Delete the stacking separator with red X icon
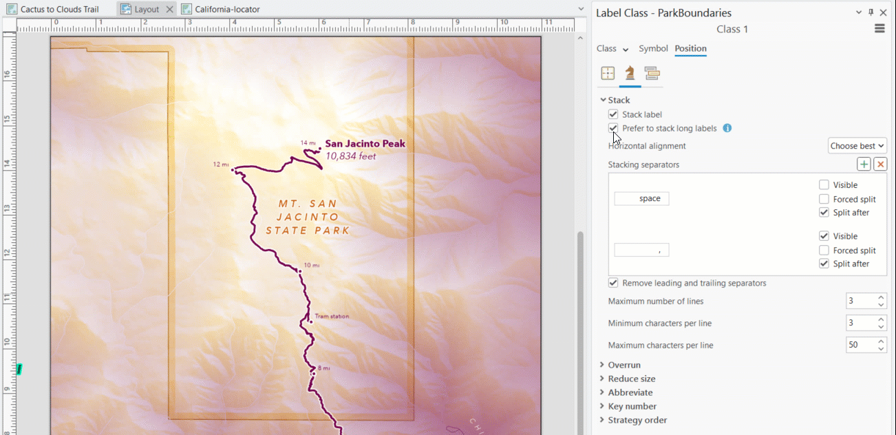Image resolution: width=896 pixels, height=435 pixels. pos(880,164)
